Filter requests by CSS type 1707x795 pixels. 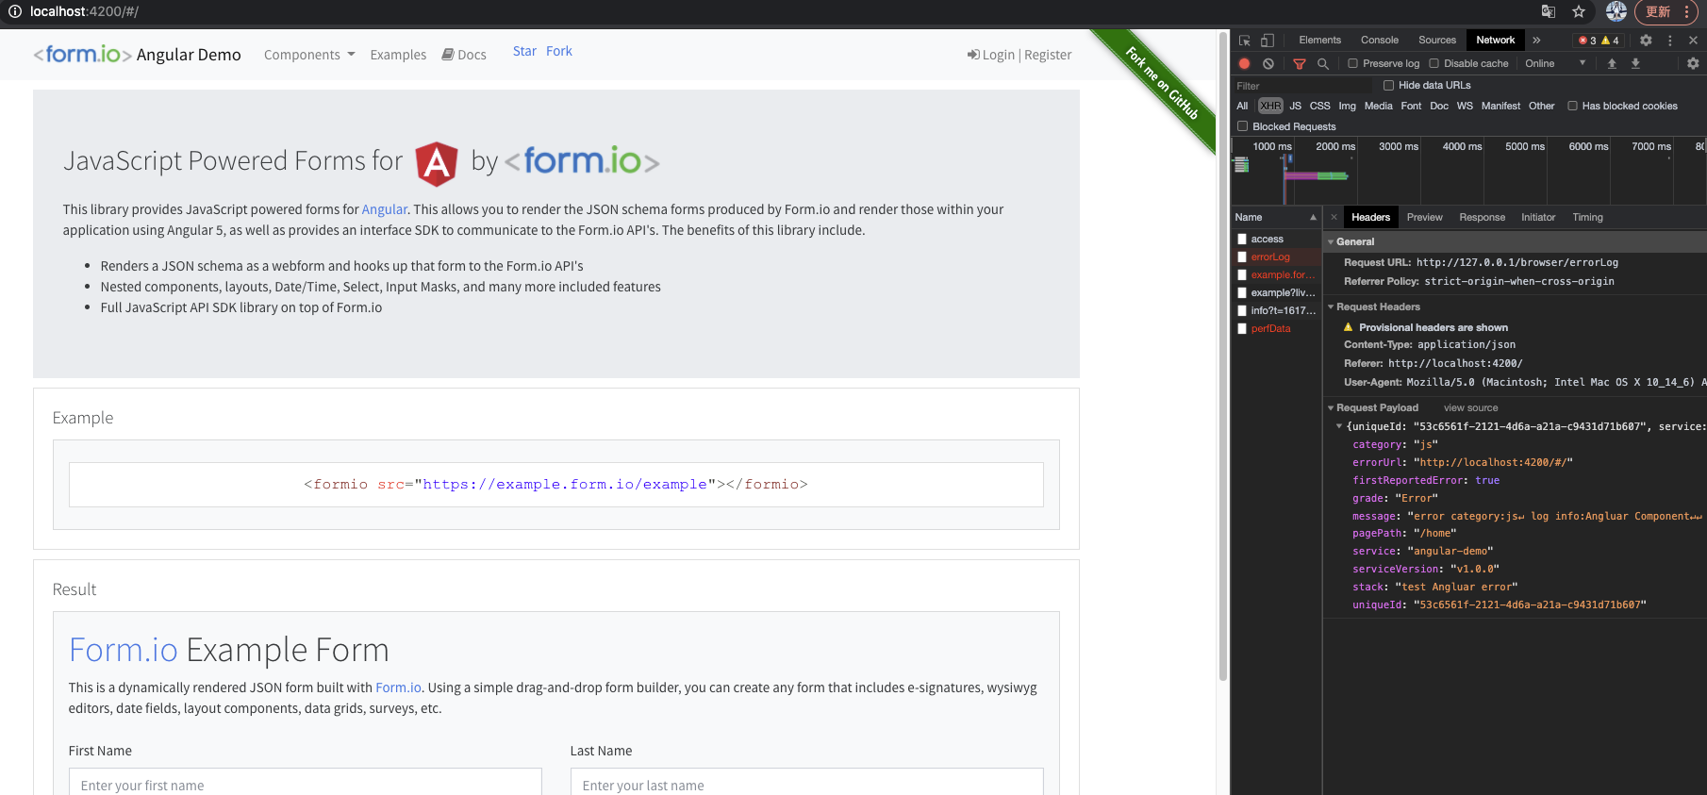[x=1320, y=107]
